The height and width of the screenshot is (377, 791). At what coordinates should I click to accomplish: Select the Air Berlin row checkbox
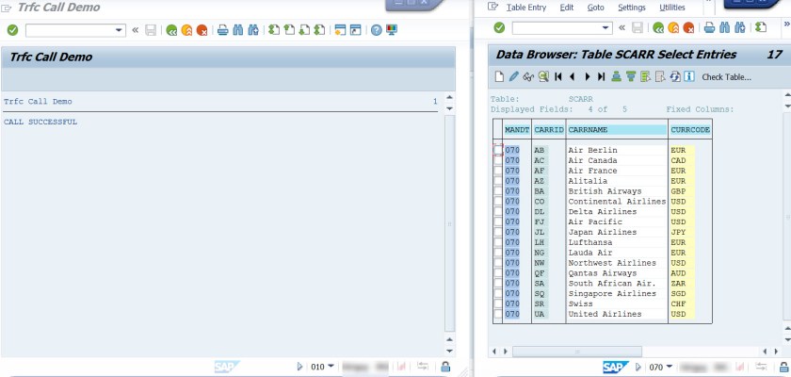498,150
